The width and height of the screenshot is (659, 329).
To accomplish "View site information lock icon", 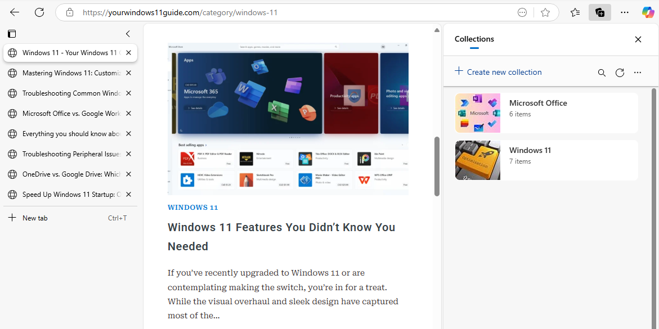I will click(70, 12).
